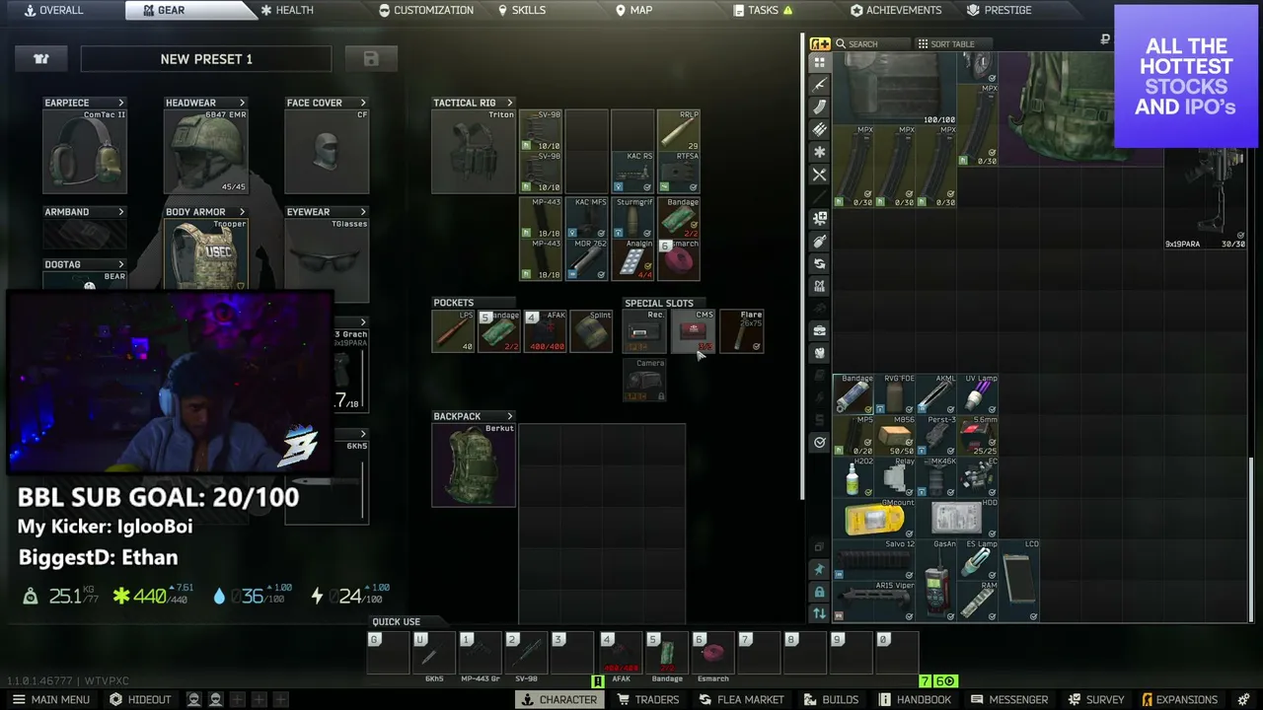The height and width of the screenshot is (710, 1263).
Task: Click the yellow add-stash icon beside Search
Action: click(x=820, y=43)
